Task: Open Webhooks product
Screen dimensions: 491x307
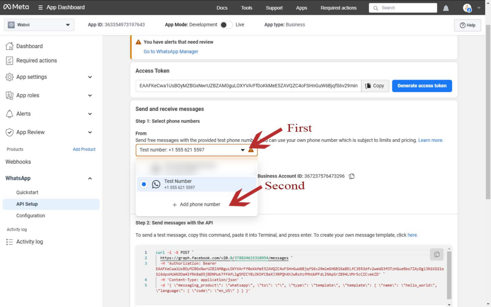Action: pyautogui.click(x=18, y=162)
